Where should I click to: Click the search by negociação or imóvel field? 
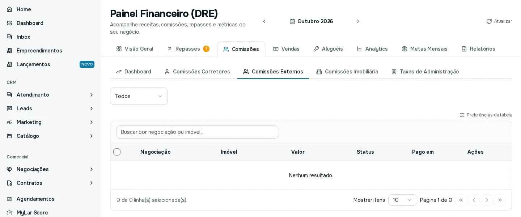(197, 132)
